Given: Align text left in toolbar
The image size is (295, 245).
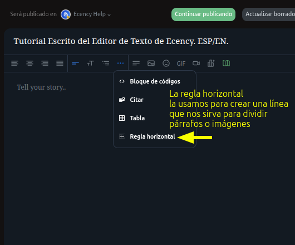Looking at the screenshot, I should point(14,63).
